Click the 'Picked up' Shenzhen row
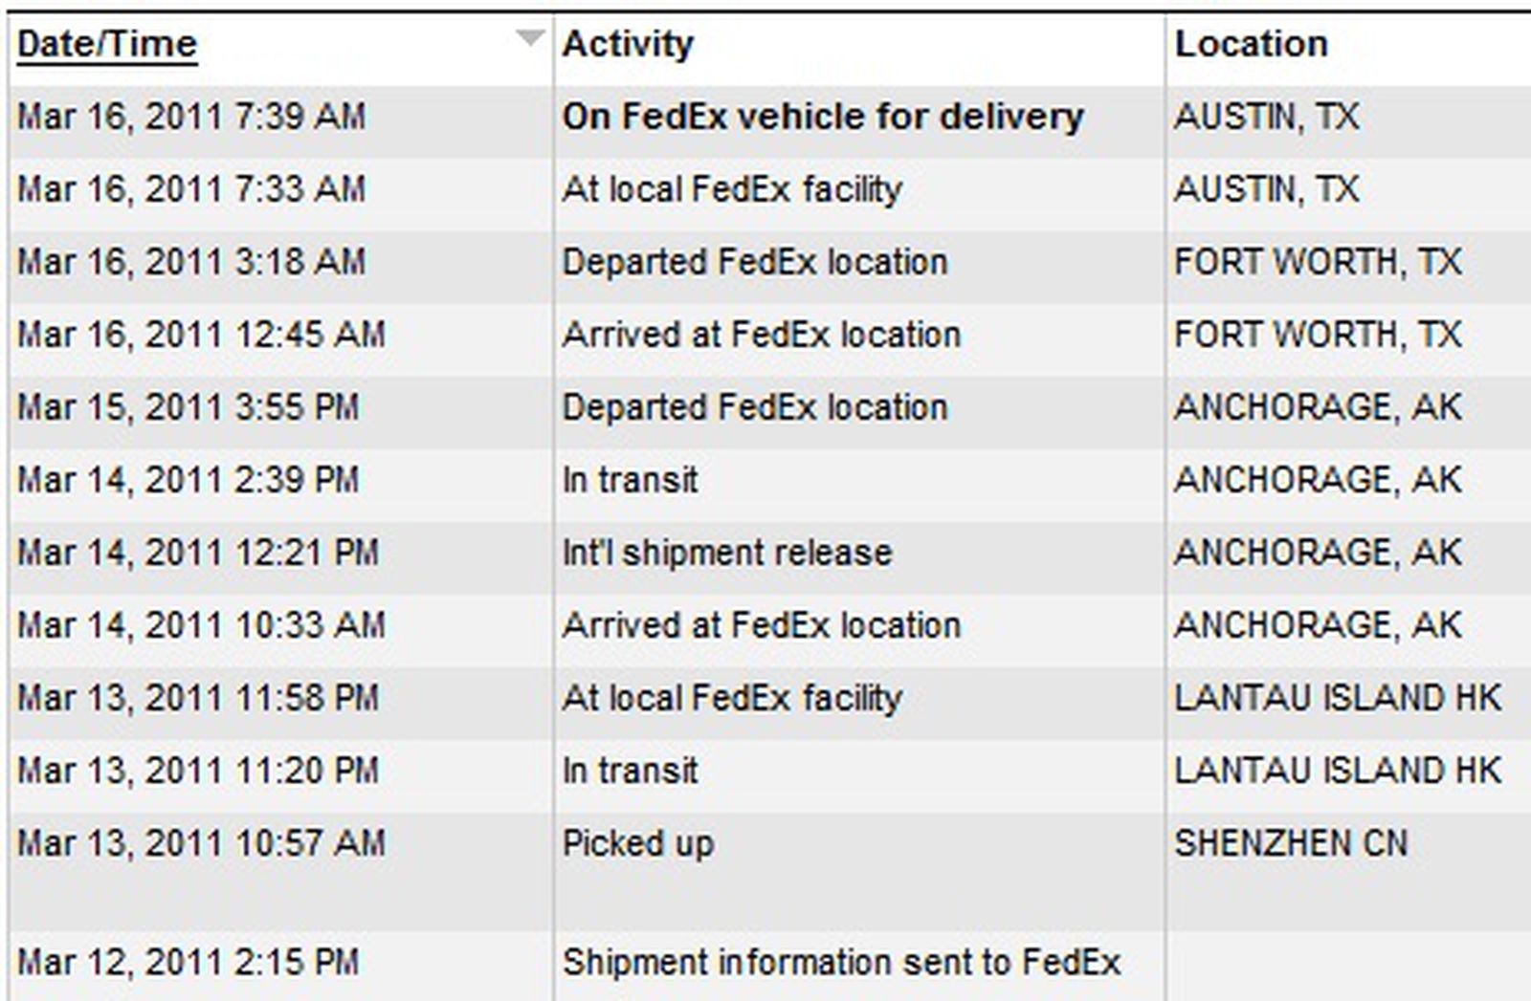 (x=638, y=843)
